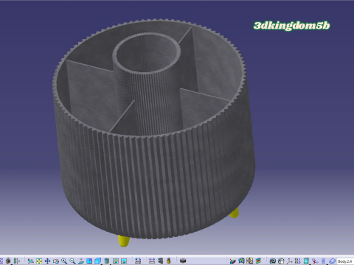Click the blue plane icon beside Body field
This screenshot has height=265, width=354.
point(333,261)
